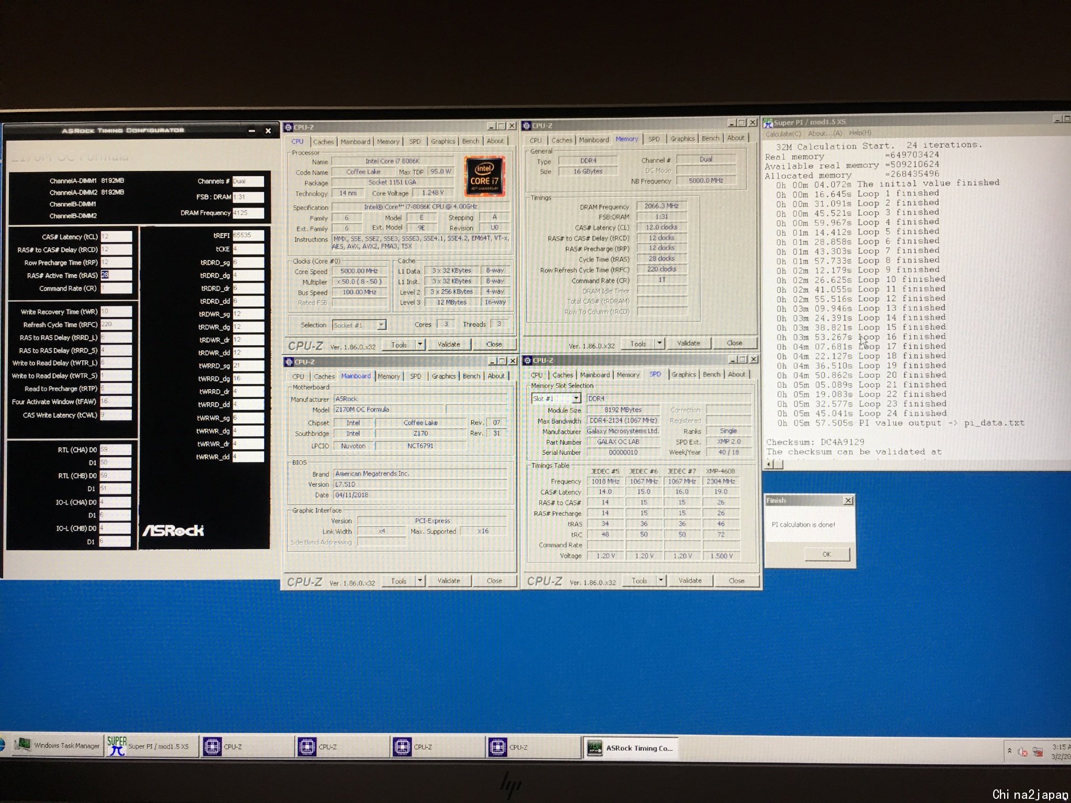Click Close button in Mainboard window
The image size is (1071, 803).
pos(494,581)
